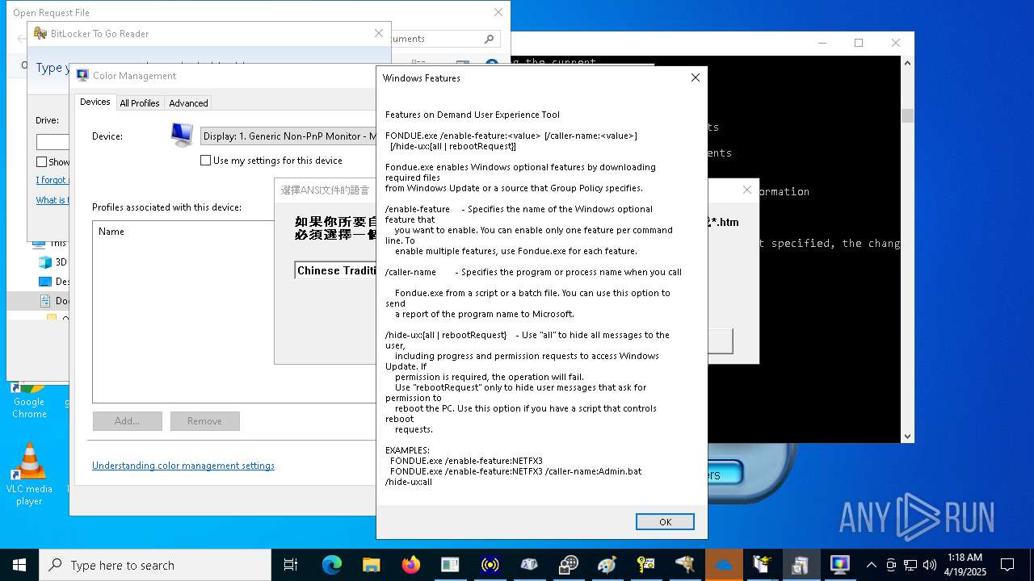This screenshot has height=581, width=1034.
Task: Launch Microsoft Edge from the taskbar
Action: 331,565
